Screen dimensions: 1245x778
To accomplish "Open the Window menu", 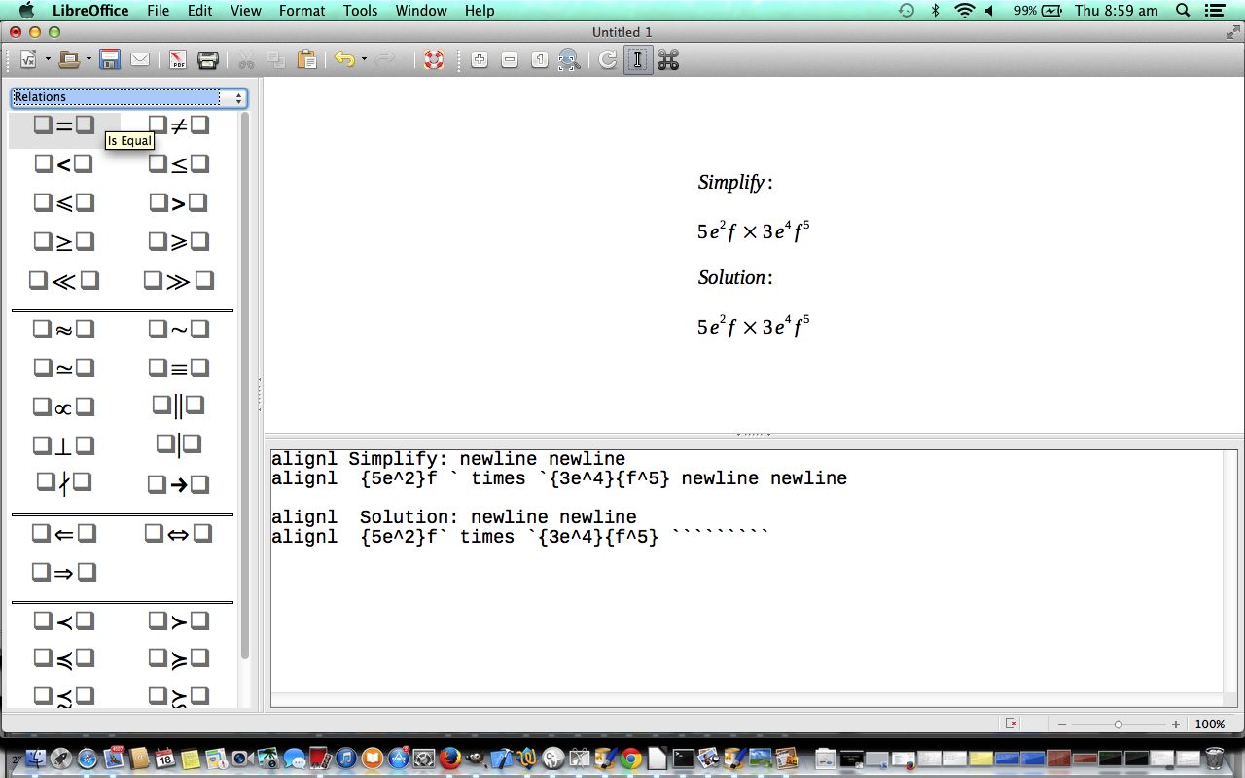I will (421, 11).
